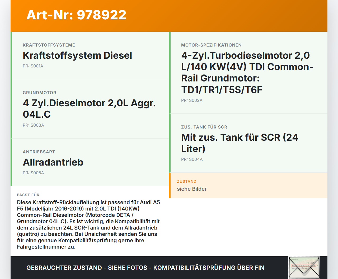
Task: Select the Motor-Spezifikationen section label
Action: coord(211,45)
